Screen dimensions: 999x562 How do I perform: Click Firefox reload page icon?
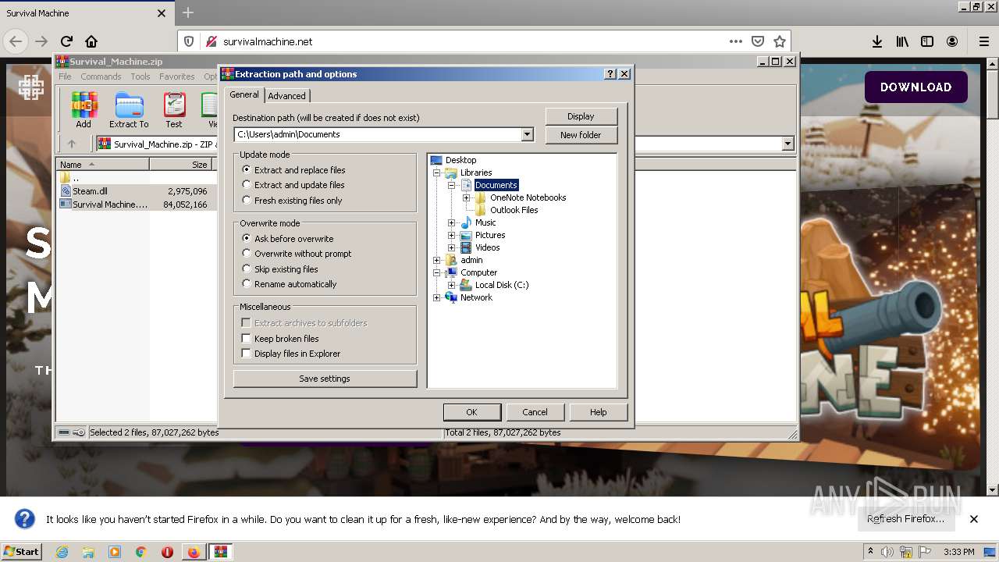pos(66,41)
